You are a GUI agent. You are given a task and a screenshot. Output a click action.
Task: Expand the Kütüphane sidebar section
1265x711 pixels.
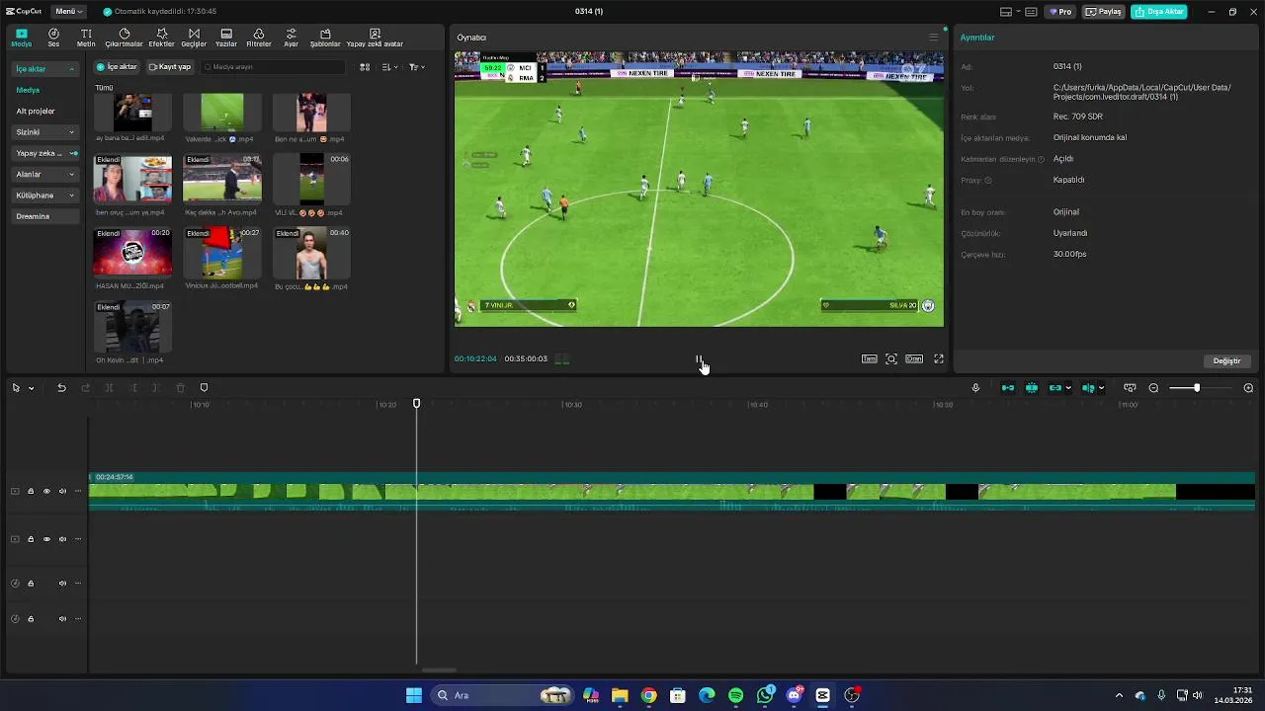click(x=44, y=196)
